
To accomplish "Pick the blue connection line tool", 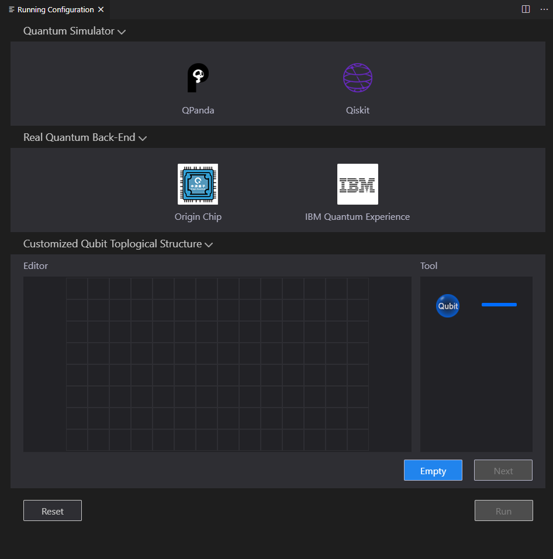I will coord(499,305).
